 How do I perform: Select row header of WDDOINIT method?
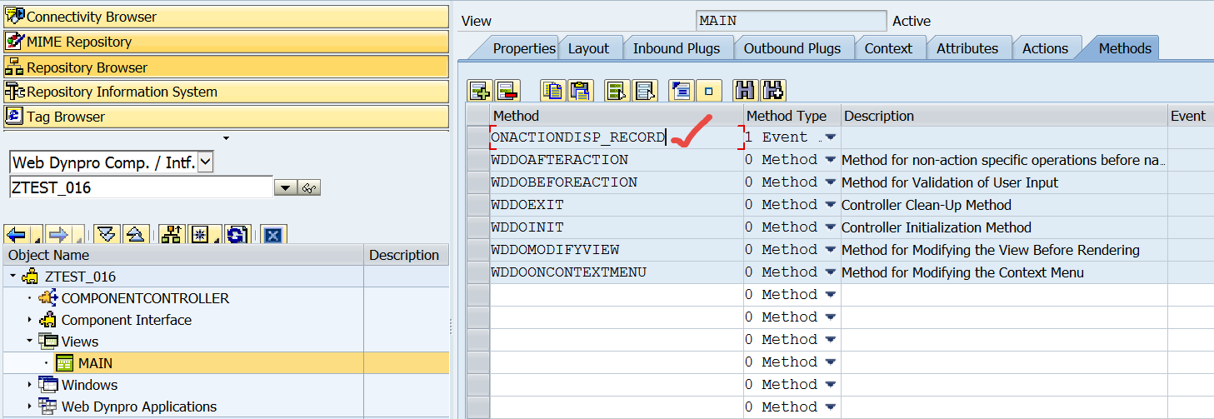click(477, 227)
